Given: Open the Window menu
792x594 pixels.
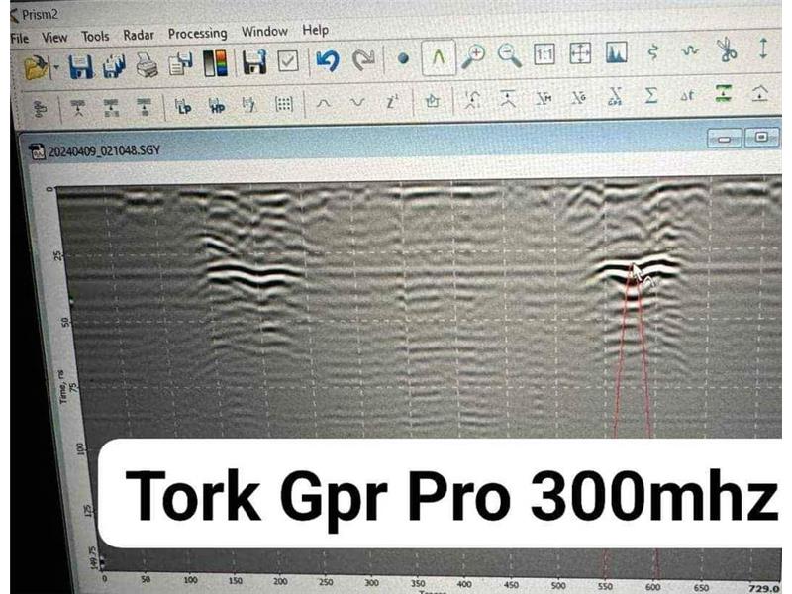Looking at the screenshot, I should (x=264, y=32).
